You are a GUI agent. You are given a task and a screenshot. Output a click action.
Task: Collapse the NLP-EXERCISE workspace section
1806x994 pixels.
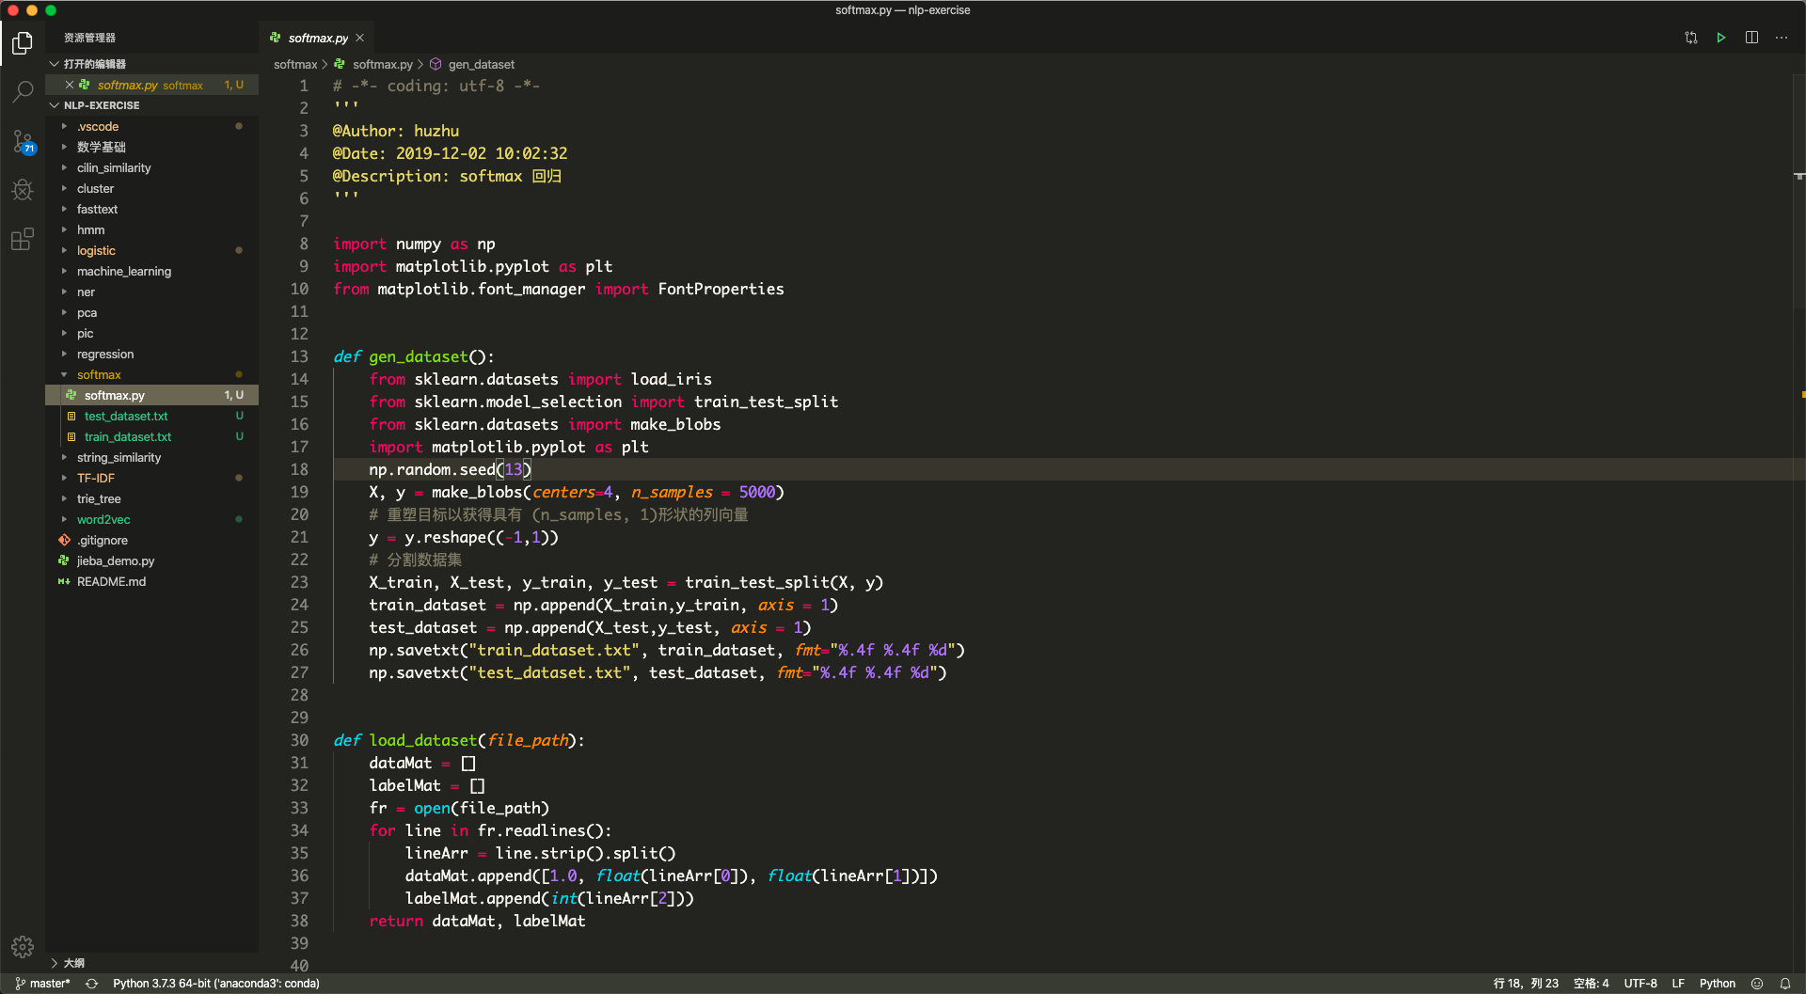(x=101, y=105)
